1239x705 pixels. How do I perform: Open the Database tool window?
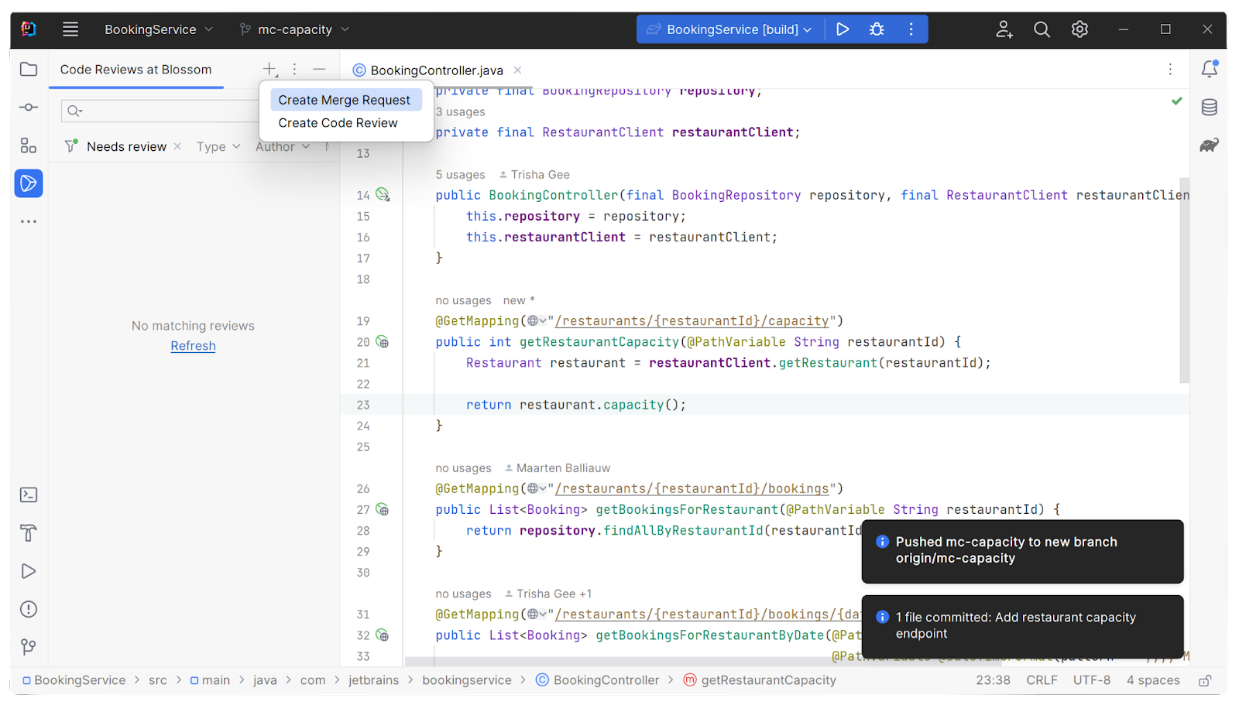pyautogui.click(x=1210, y=107)
